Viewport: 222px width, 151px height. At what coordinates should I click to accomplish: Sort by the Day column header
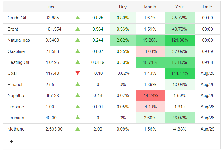tap(123, 7)
